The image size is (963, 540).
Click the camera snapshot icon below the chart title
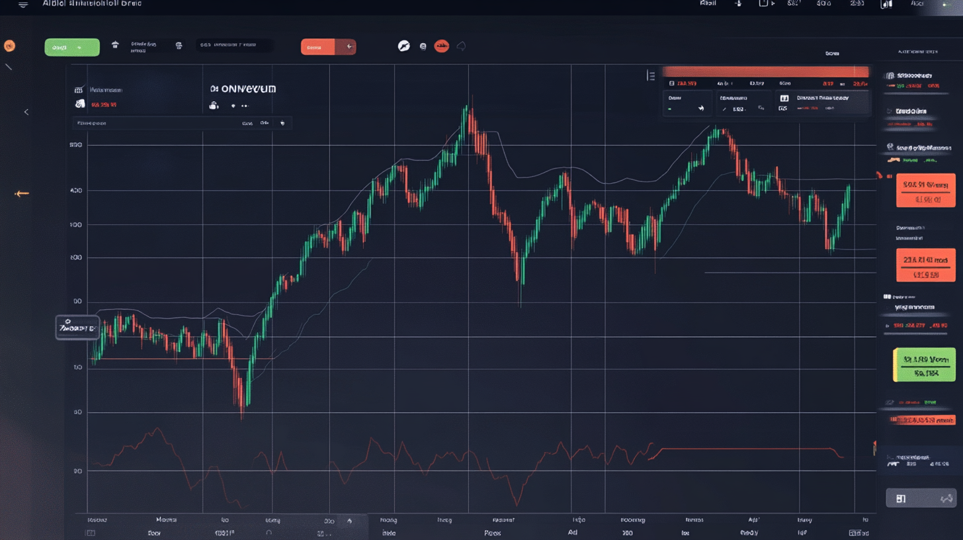(x=214, y=105)
